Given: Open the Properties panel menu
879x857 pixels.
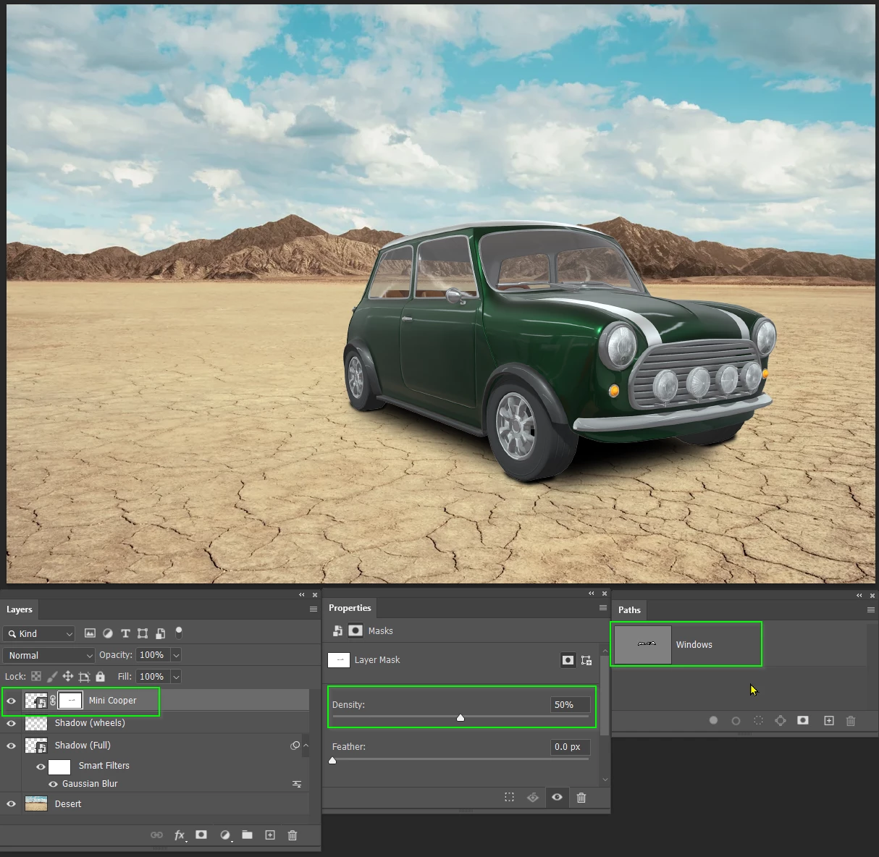Looking at the screenshot, I should [602, 608].
